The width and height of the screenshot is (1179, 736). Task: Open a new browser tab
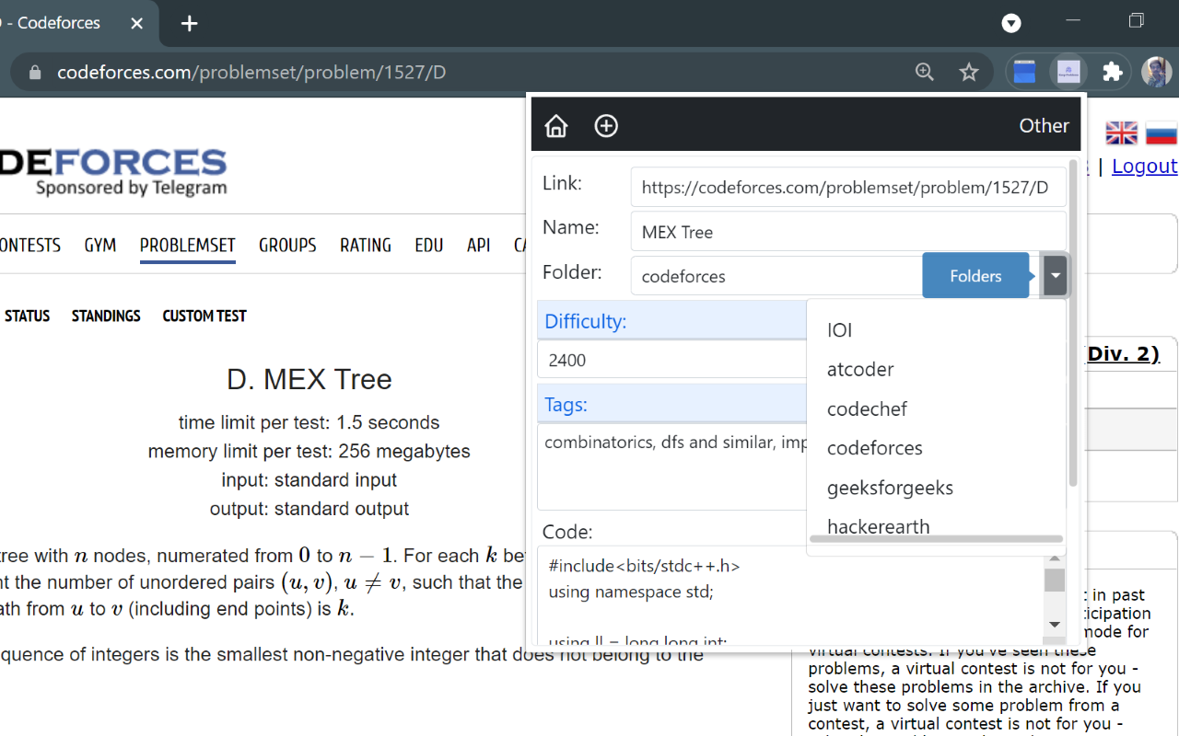189,24
